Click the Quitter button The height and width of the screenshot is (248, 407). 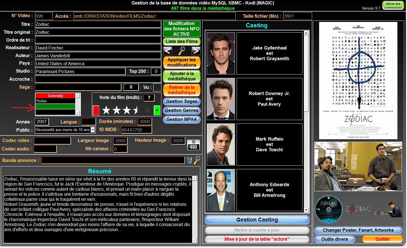pos(382,239)
